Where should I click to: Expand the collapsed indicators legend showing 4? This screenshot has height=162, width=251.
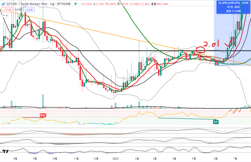pos(5,15)
